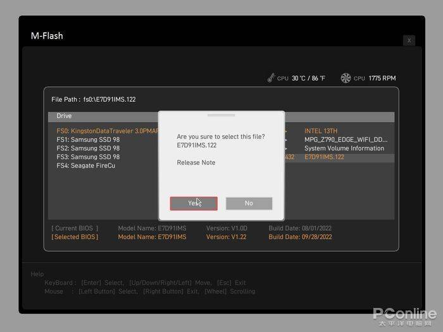443x332 pixels.
Task: Select FS1: Samsung SSD 98 drive
Action: [x=88, y=140]
